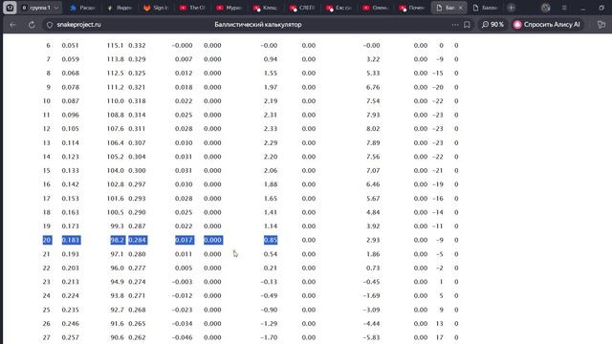Click value 2.93 in row 20
612x344 pixels.
pos(373,240)
